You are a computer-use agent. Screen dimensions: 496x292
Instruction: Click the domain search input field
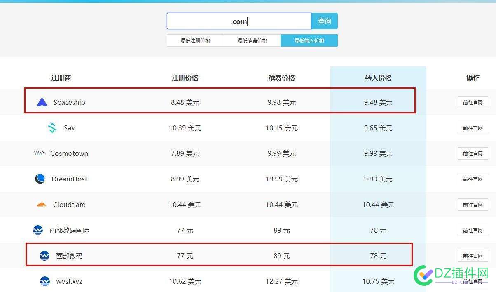pyautogui.click(x=239, y=21)
